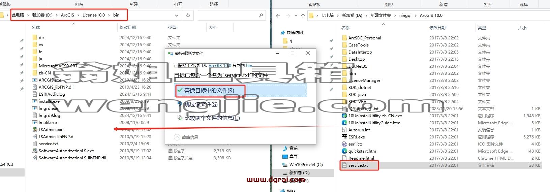550x192 pixels.
Task: Select ESRI.exe application icon
Action: click(344, 137)
